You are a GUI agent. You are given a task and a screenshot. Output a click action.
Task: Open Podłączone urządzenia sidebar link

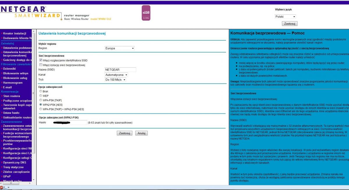[17, 101]
